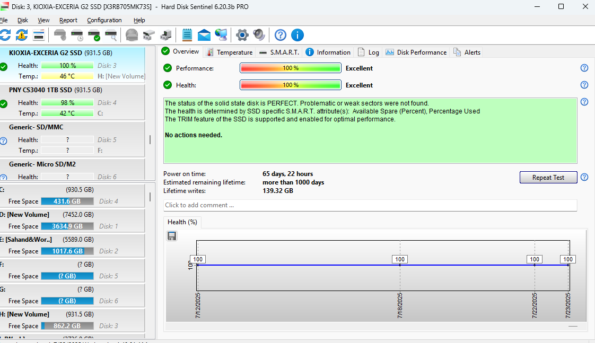Switch to the Alerts tab
Viewport: 595px width, 343px height.
point(467,52)
